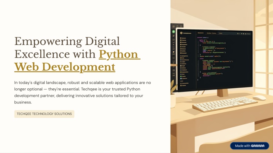
Task: Click the green circular icon in the dark side strip
Action: point(174,31)
